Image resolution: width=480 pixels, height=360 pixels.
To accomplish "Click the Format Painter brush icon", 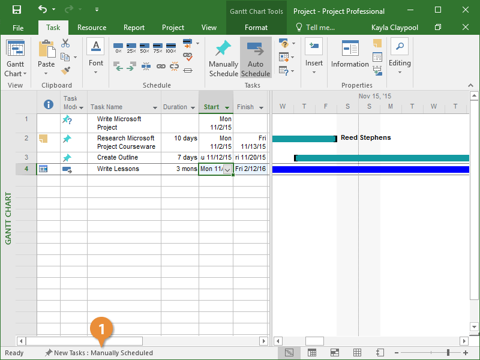I will pyautogui.click(x=65, y=70).
